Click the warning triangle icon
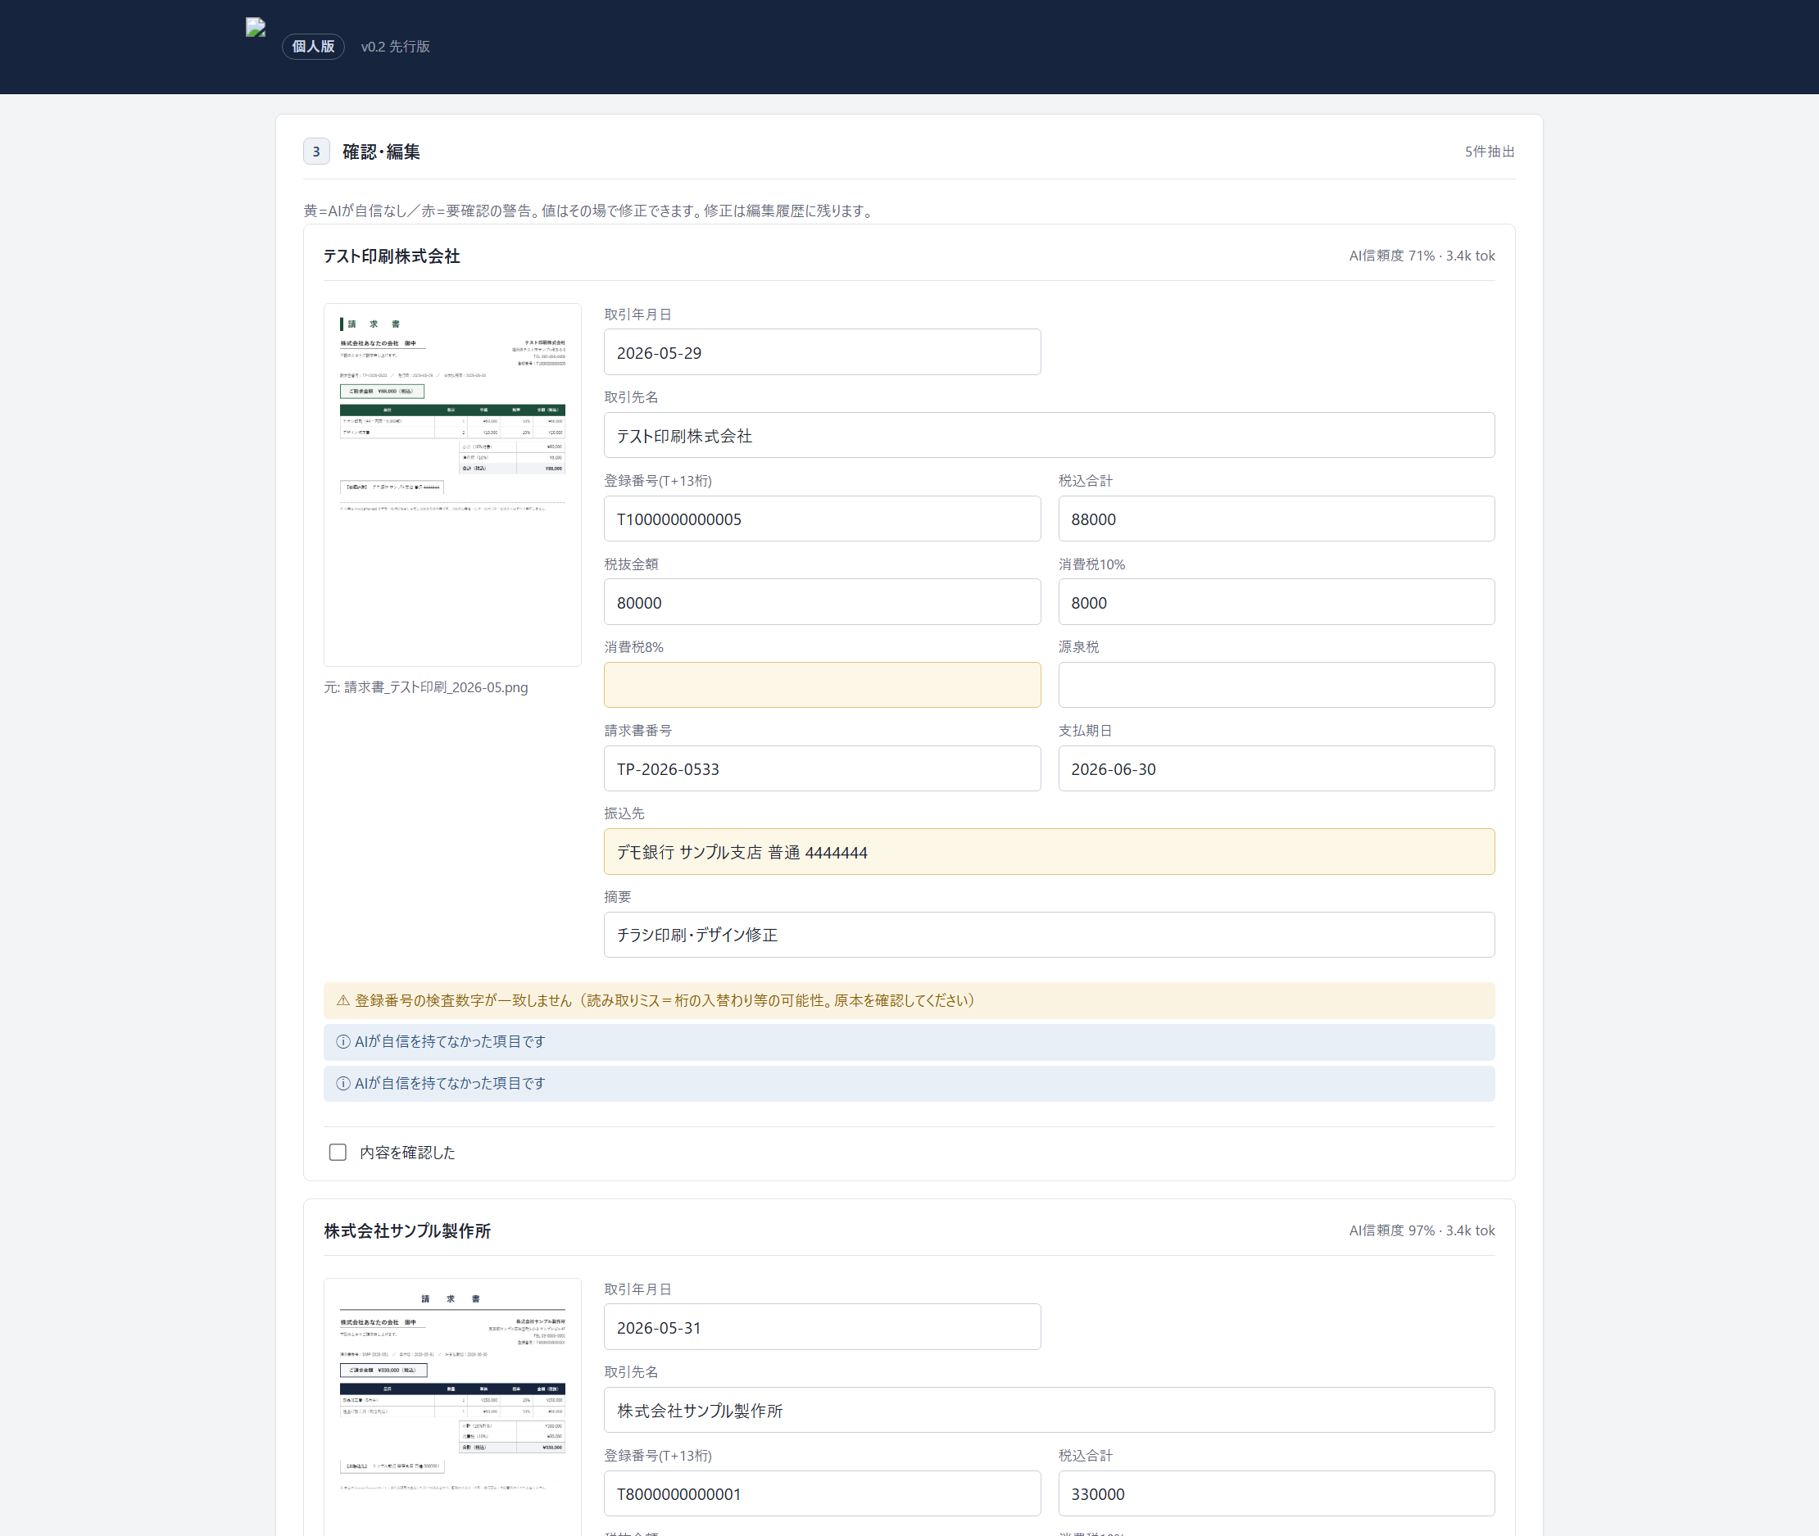The image size is (1819, 1536). point(343,1000)
